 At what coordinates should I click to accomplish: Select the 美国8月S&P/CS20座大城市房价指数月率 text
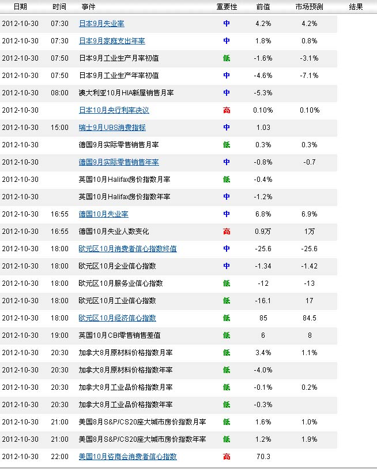pyautogui.click(x=142, y=422)
